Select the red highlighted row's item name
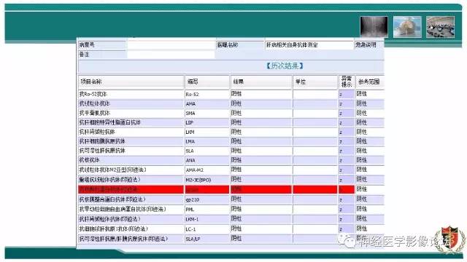Image resolution: width=467 pixels, height=262 pixels. [131, 189]
